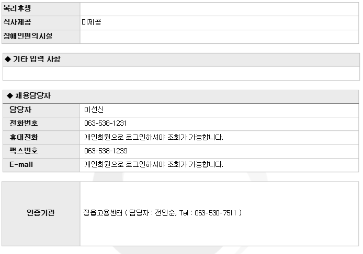The width and height of the screenshot is (363, 254).
Task: Click the fax number 063-538-1239
Action: click(x=106, y=151)
